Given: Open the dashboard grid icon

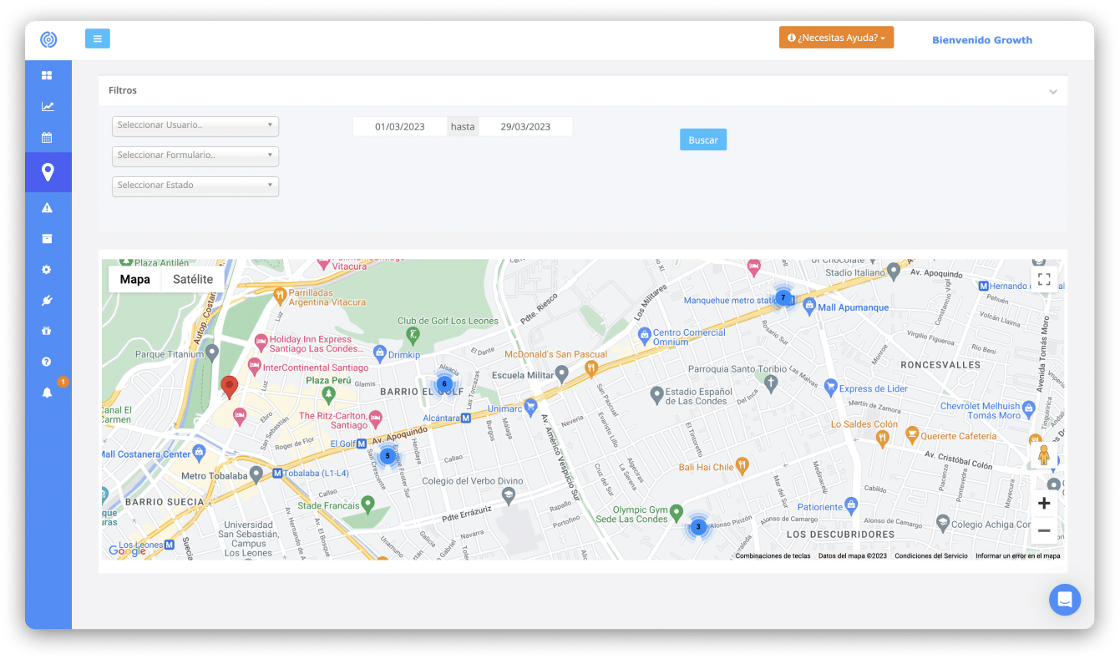Looking at the screenshot, I should [48, 75].
